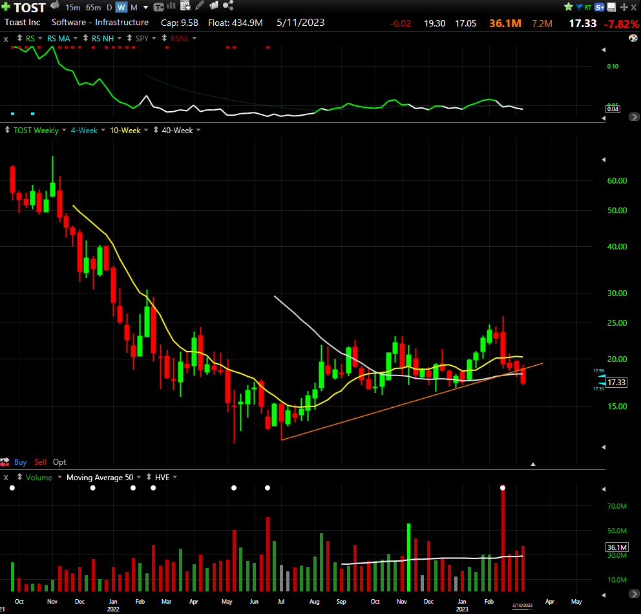
Task: Click the 36.1M volume scale label
Action: point(617,547)
